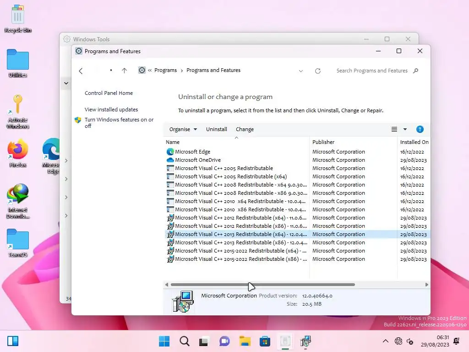Open Control Panel Home link
The image size is (469, 352).
(109, 93)
